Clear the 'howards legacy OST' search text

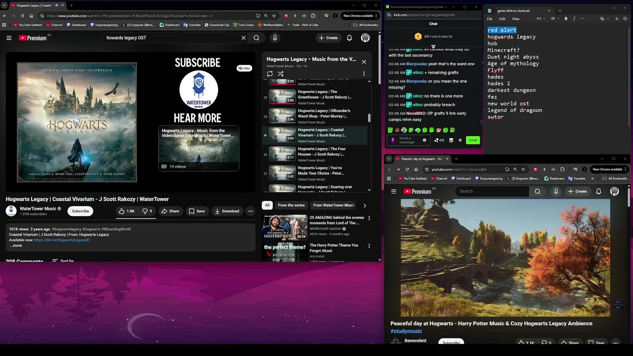pyautogui.click(x=243, y=38)
